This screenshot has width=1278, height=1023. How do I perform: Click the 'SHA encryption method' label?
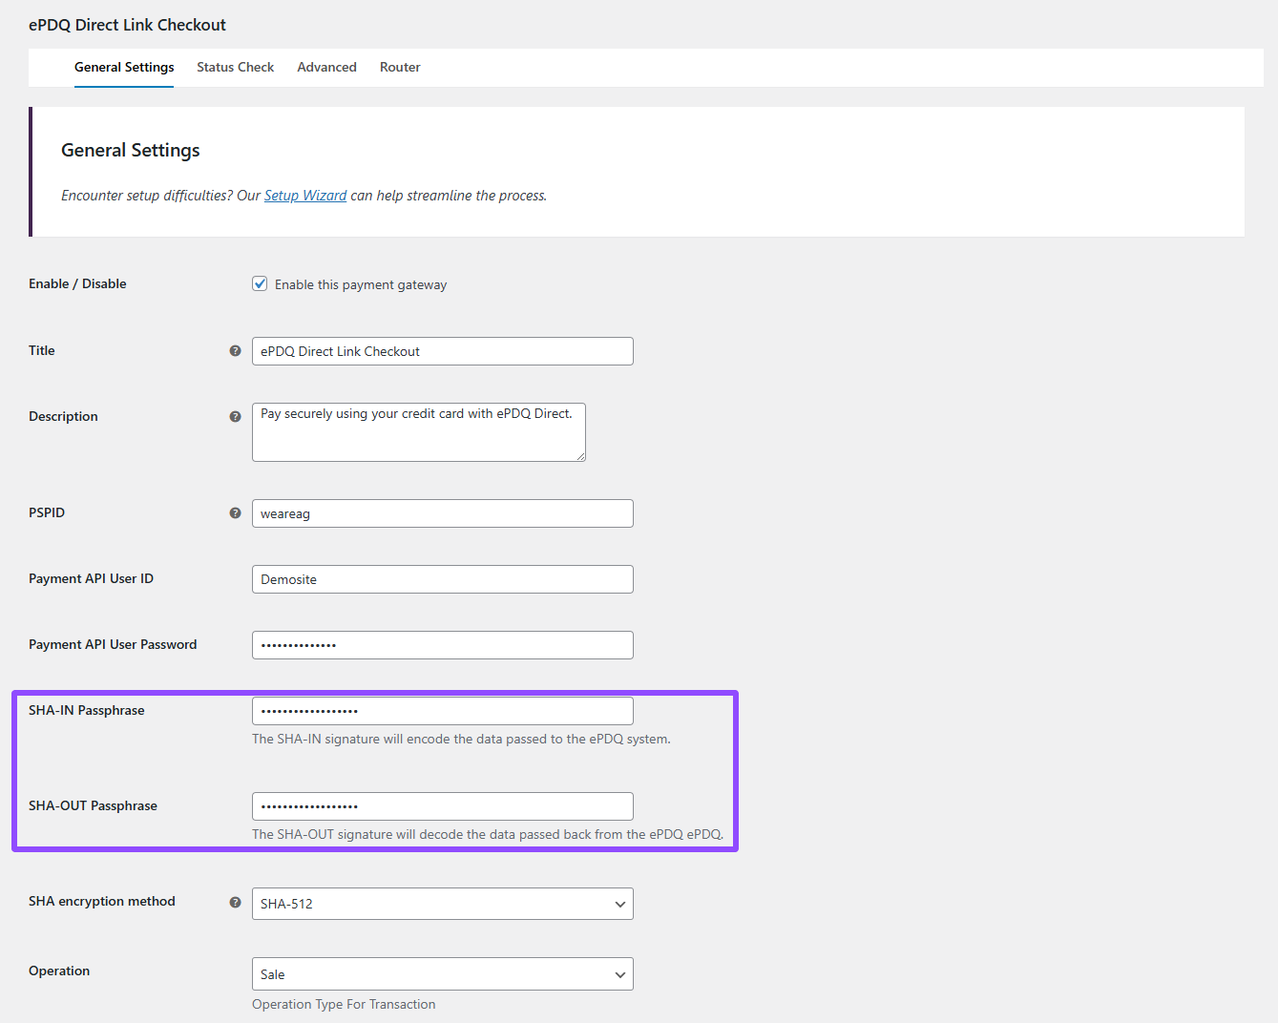102,902
